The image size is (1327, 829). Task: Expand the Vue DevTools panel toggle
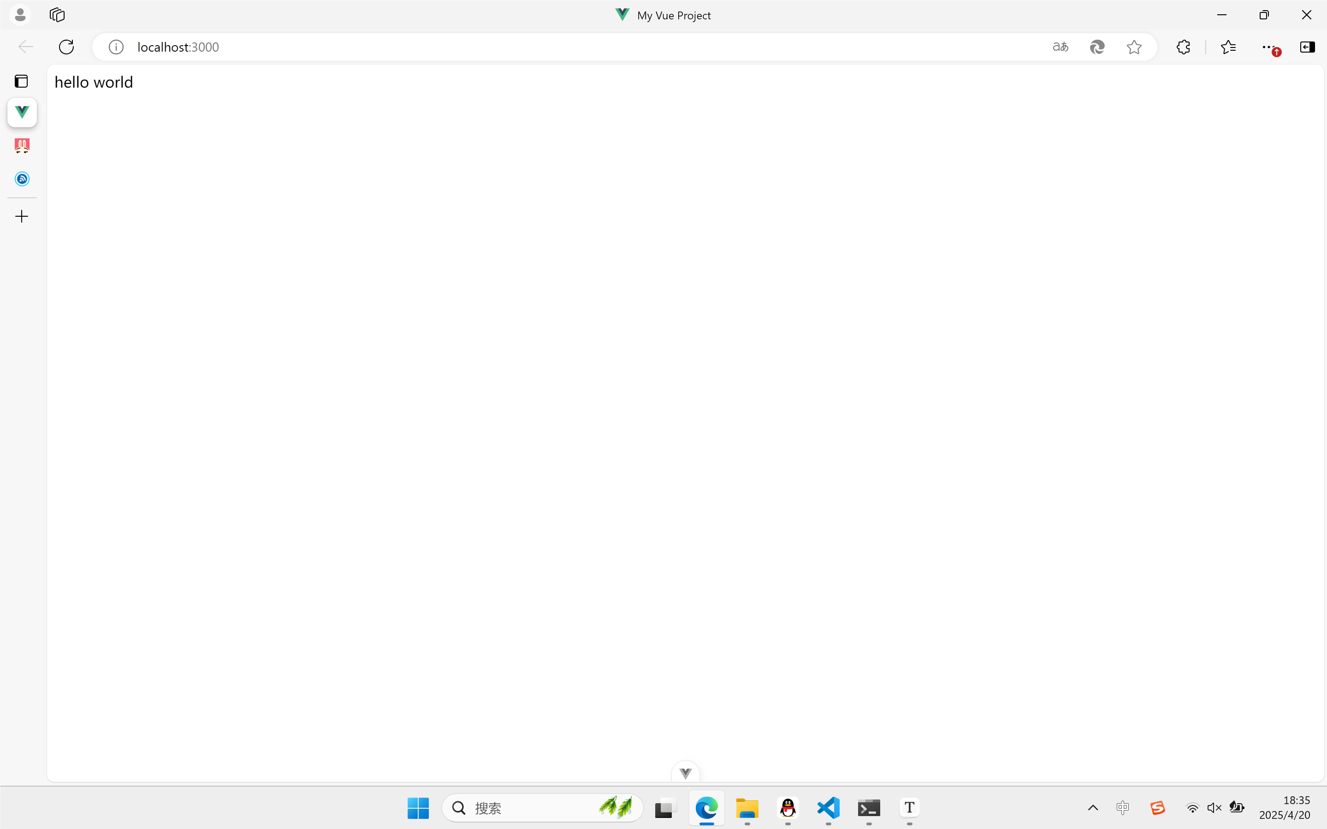click(685, 773)
